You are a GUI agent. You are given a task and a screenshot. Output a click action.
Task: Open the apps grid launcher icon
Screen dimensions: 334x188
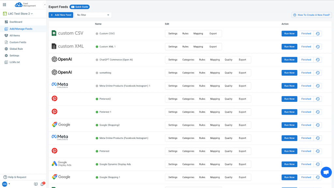point(4,5)
